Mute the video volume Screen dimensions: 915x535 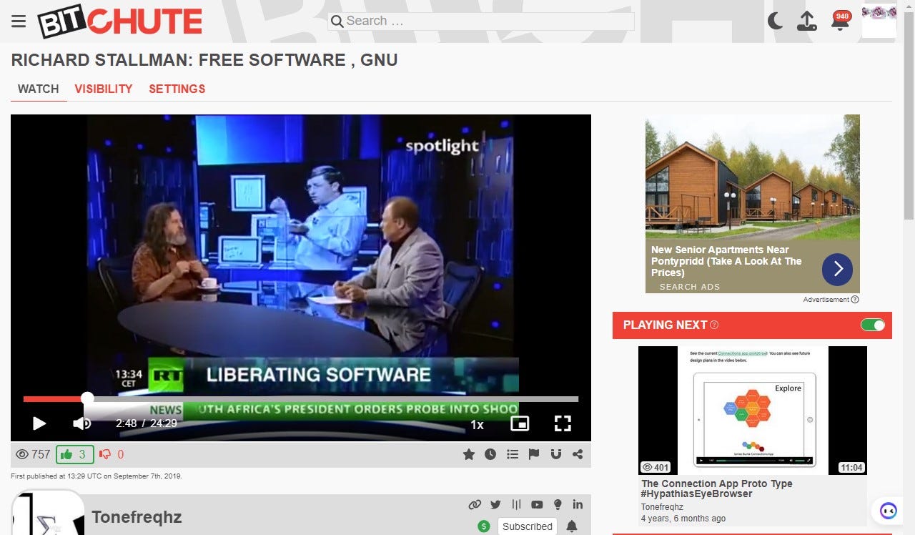[x=81, y=423]
